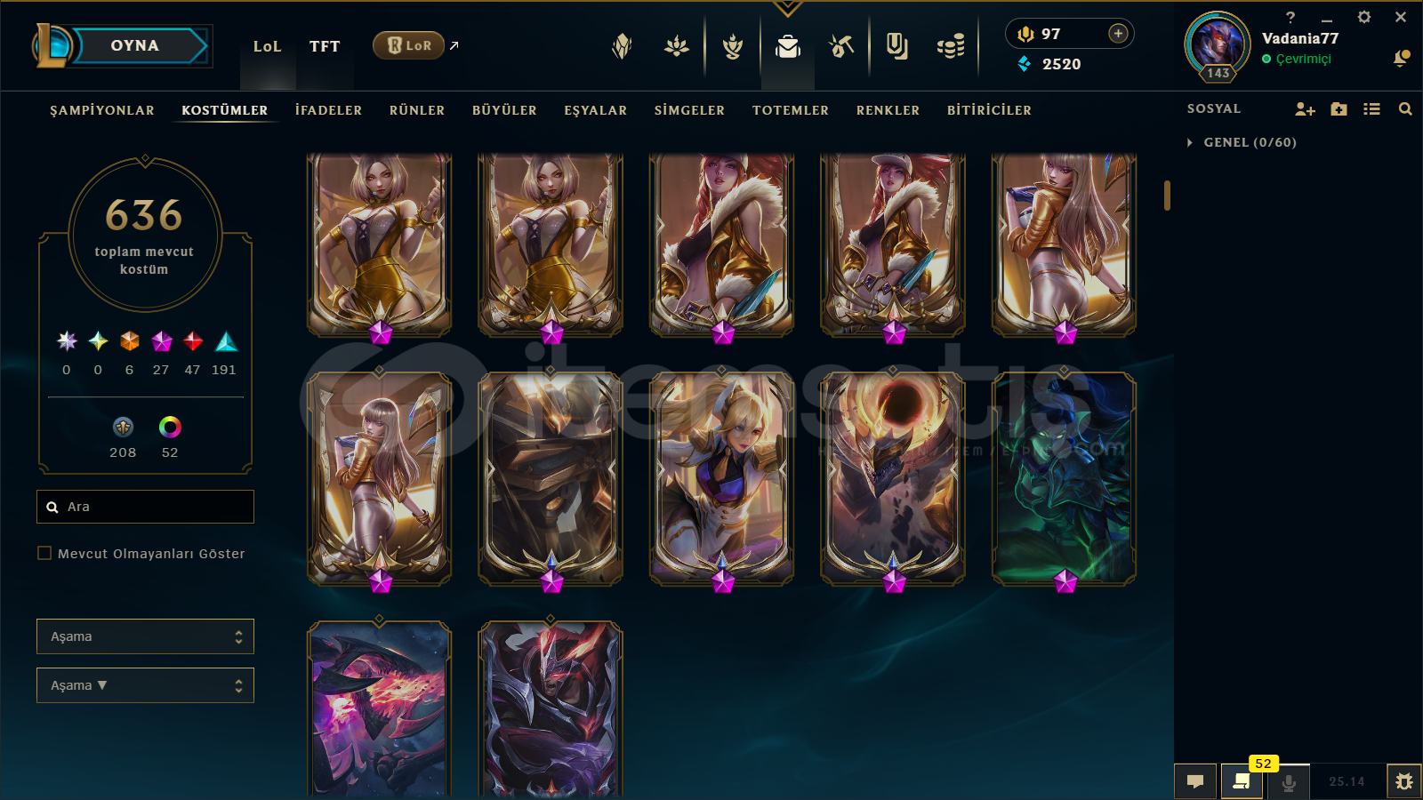The image size is (1423, 800).
Task: Switch to the RENKLER tab
Action: pos(888,110)
